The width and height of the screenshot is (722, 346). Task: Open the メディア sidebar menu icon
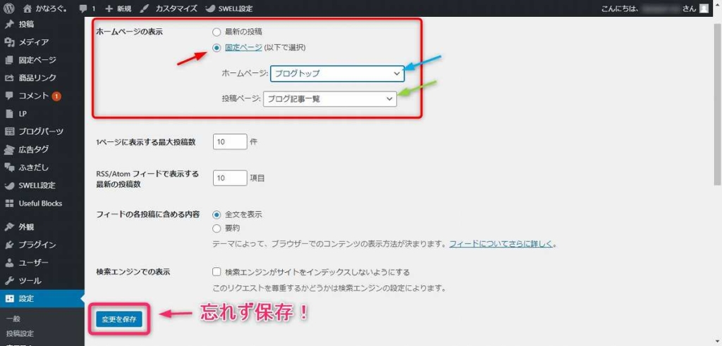[x=10, y=42]
